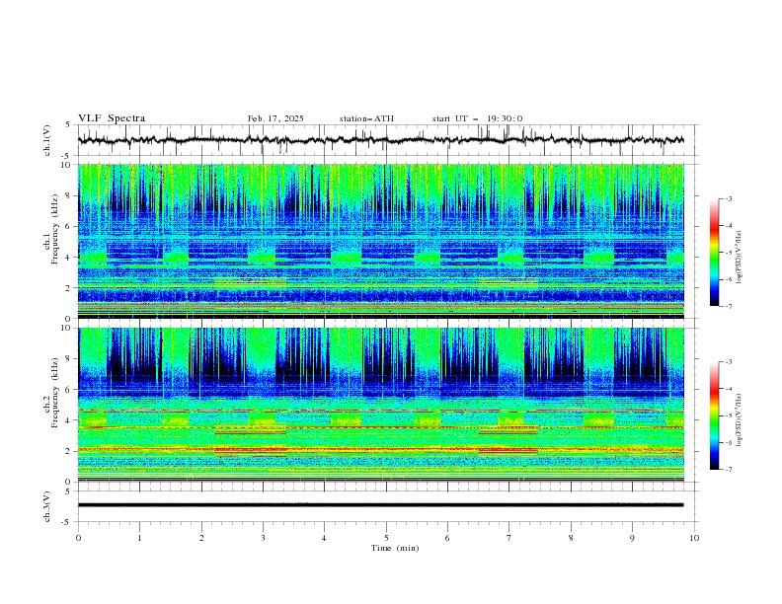Image resolution: width=782 pixels, height=604 pixels.
Task: Click time axis tick label '7'
Action: click(509, 538)
